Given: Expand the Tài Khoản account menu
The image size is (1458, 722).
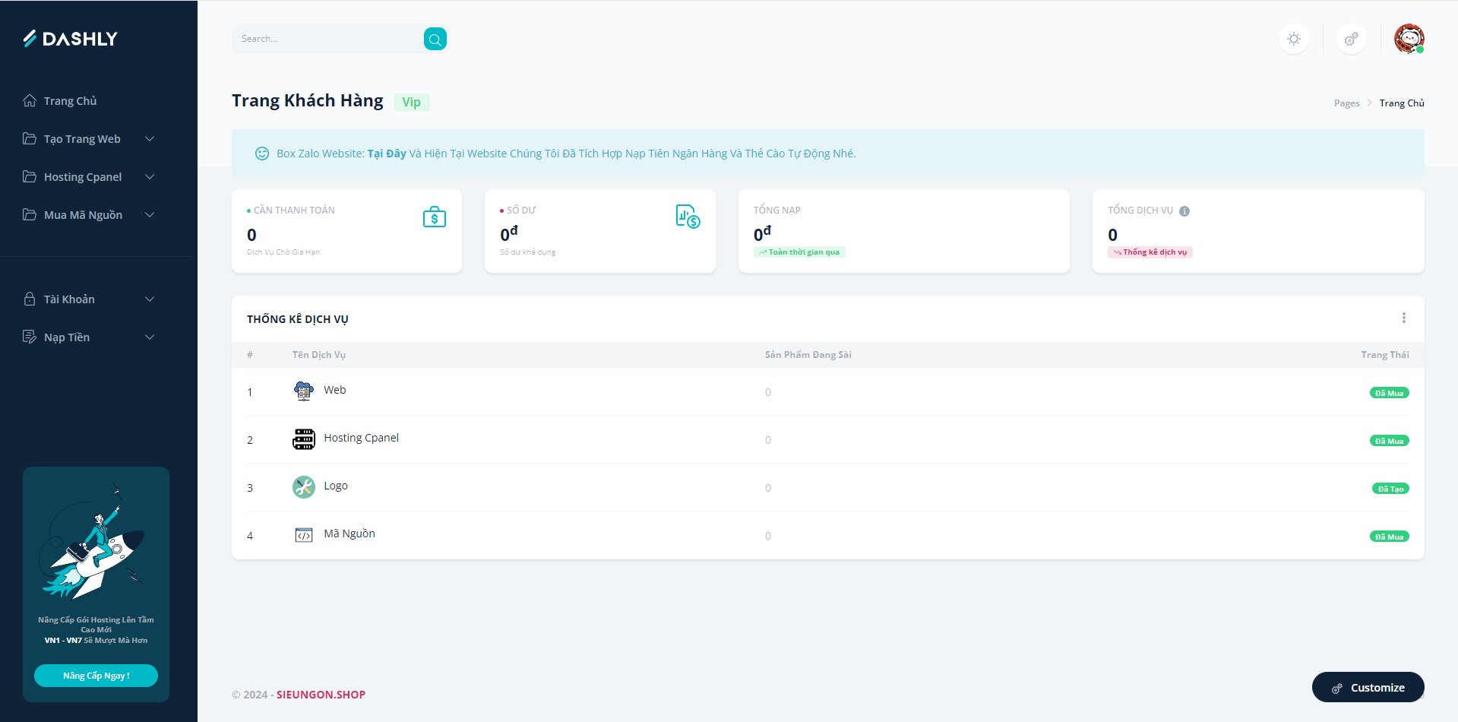Looking at the screenshot, I should 88,299.
